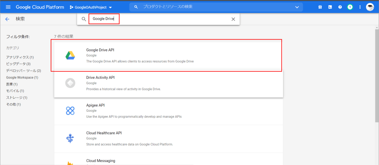Click the カテゴリ label text
Viewport: 379px width, 165px height.
[13, 48]
